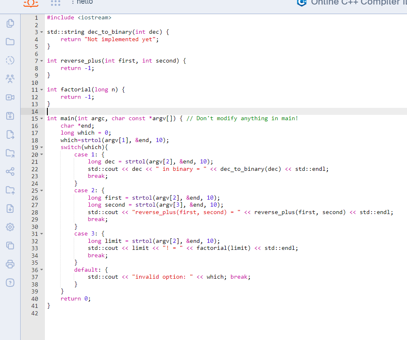Click the "Don't modify anything in main!" comment
Image resolution: width=407 pixels, height=340 pixels.
(x=242, y=119)
